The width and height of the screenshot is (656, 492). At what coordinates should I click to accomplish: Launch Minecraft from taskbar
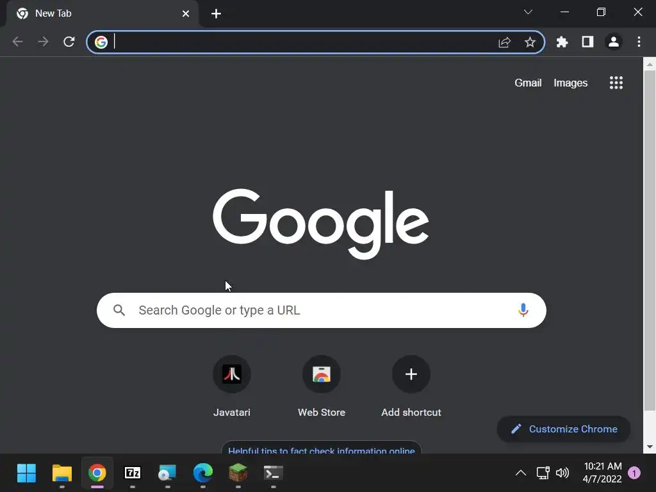[x=238, y=473]
